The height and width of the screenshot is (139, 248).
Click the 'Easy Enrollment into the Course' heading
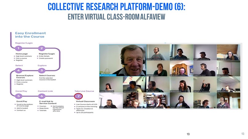[x=30, y=35]
